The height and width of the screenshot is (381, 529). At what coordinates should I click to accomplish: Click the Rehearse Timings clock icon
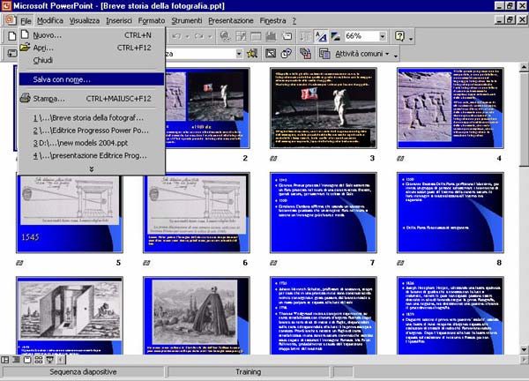[x=287, y=53]
